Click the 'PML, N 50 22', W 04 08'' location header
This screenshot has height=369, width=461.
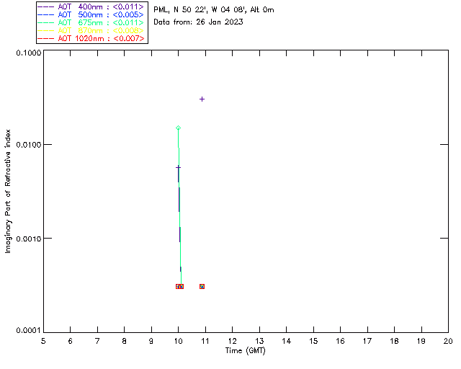(x=214, y=10)
